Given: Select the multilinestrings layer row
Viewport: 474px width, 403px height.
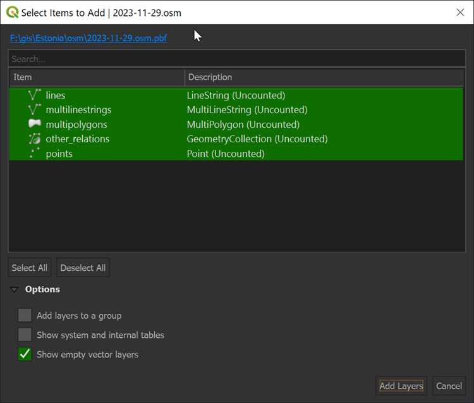Looking at the screenshot, I should (236, 109).
